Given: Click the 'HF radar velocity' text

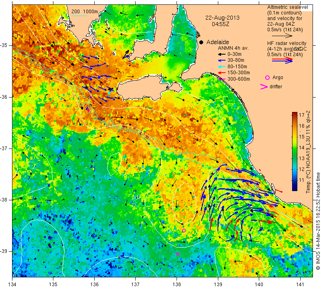Looking at the screenshot, I should click(x=287, y=43).
